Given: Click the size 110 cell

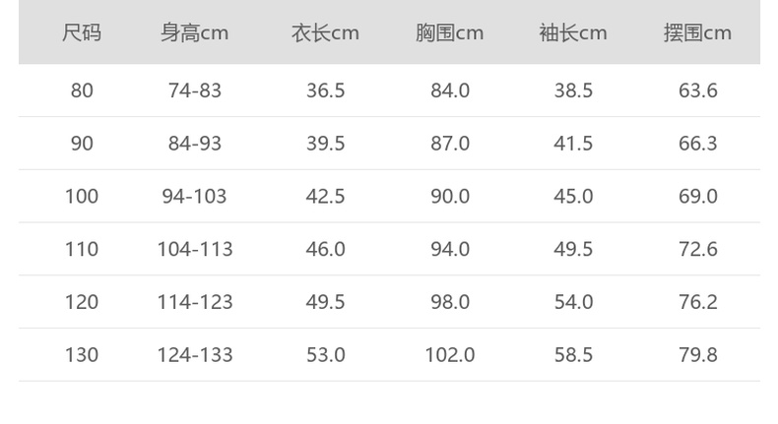Looking at the screenshot, I should click(x=82, y=249).
